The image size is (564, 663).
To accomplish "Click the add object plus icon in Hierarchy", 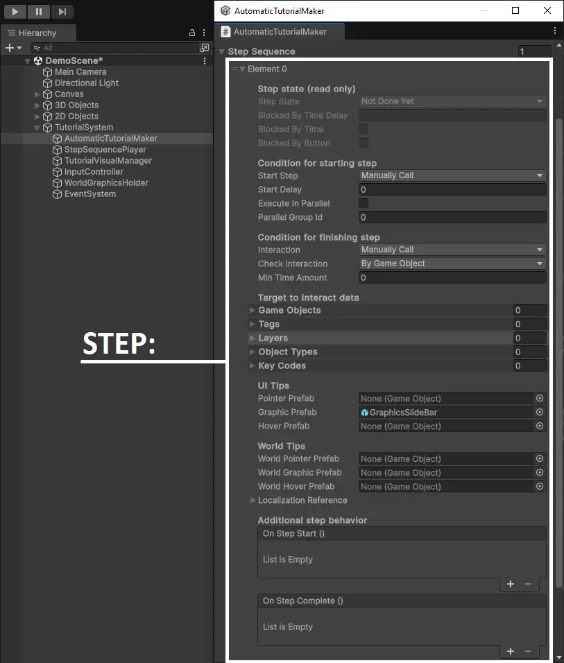I will point(10,48).
